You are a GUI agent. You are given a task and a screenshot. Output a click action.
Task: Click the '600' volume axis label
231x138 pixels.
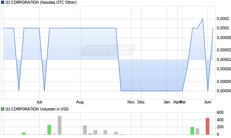click(220, 113)
